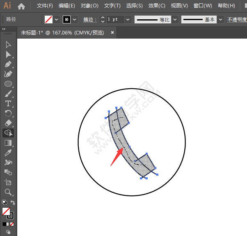The width and height of the screenshot is (247, 236).
Task: Open the 效果(C) menu
Action: click(x=156, y=6)
